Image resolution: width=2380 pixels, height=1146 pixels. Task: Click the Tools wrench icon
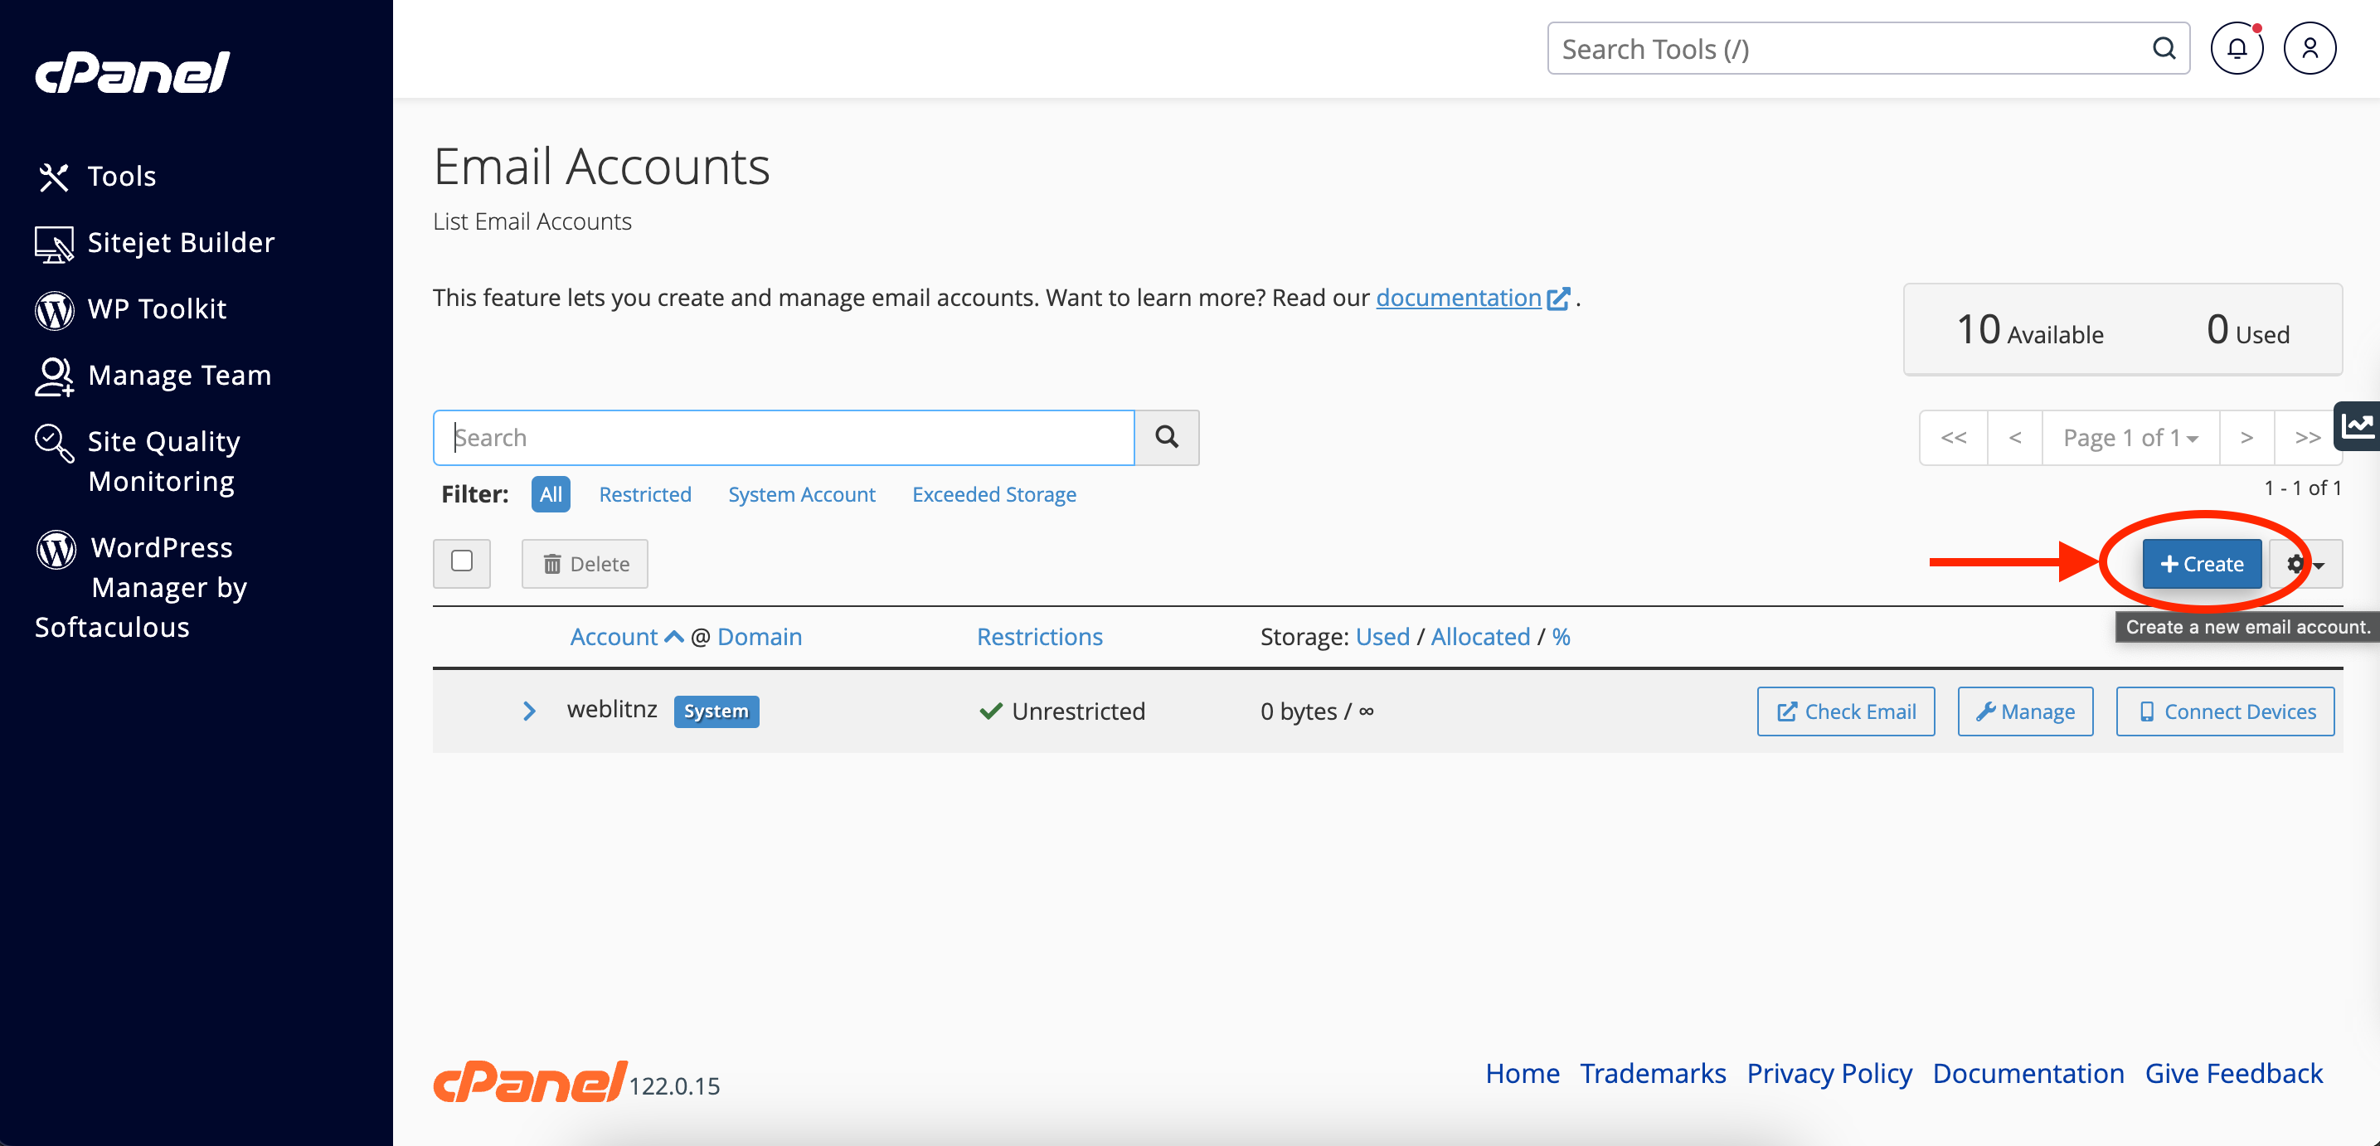coord(54,177)
